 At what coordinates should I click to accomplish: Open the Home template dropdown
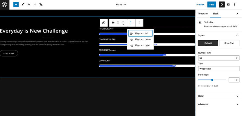[x=121, y=5]
